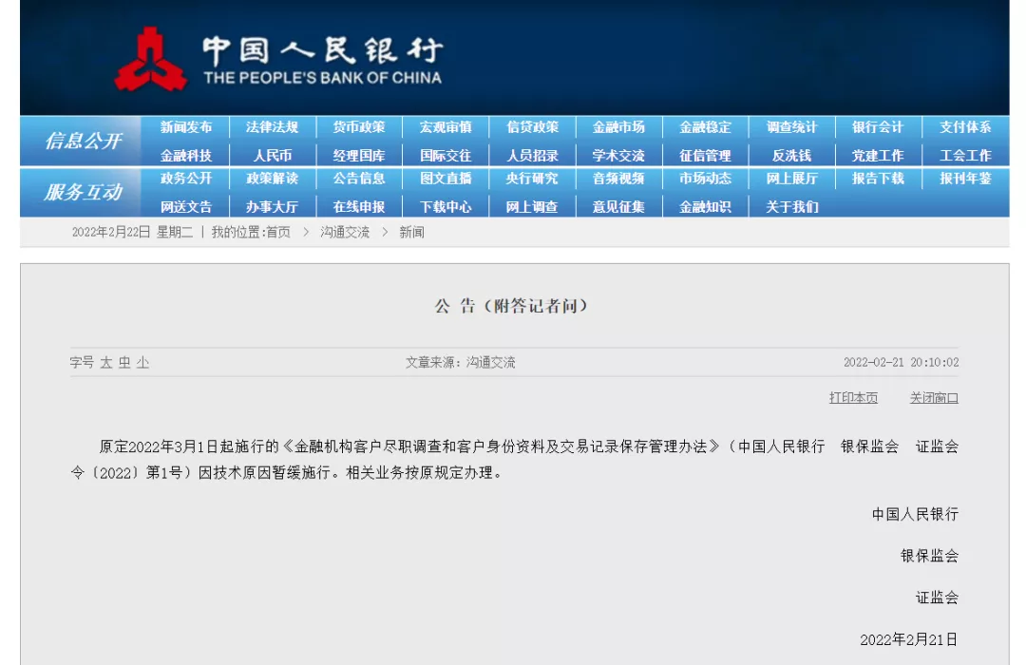
Task: Open the 反洗钱 menu item
Action: [x=792, y=154]
